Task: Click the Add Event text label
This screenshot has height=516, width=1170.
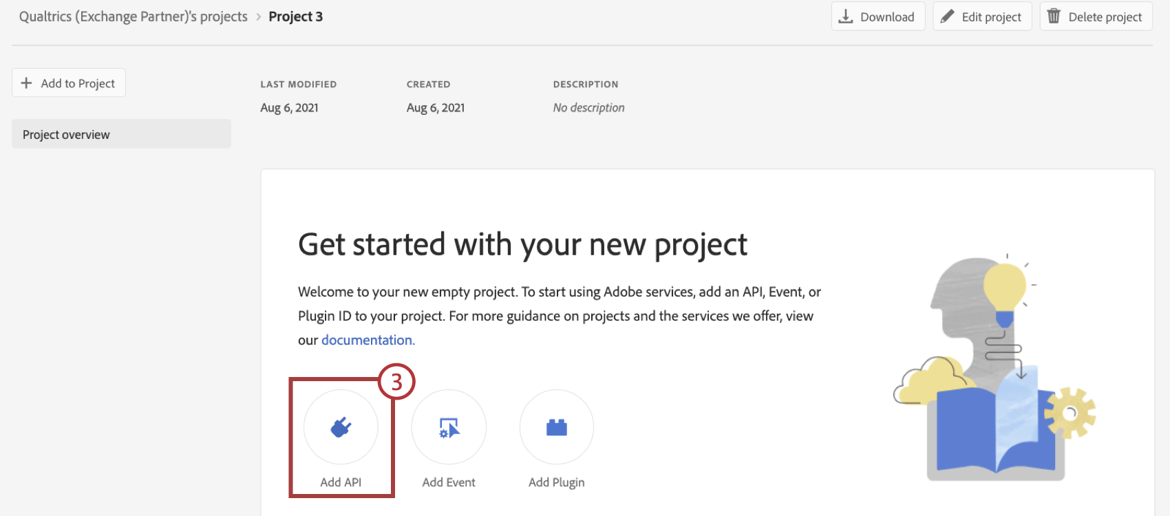Action: click(449, 482)
